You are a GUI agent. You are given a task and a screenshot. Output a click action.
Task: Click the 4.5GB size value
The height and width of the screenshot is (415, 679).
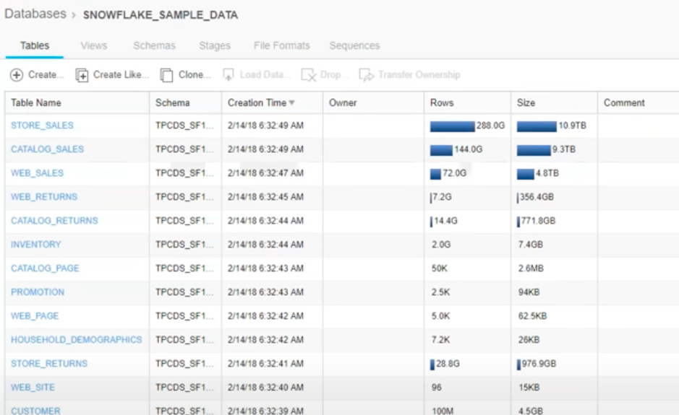tap(531, 410)
